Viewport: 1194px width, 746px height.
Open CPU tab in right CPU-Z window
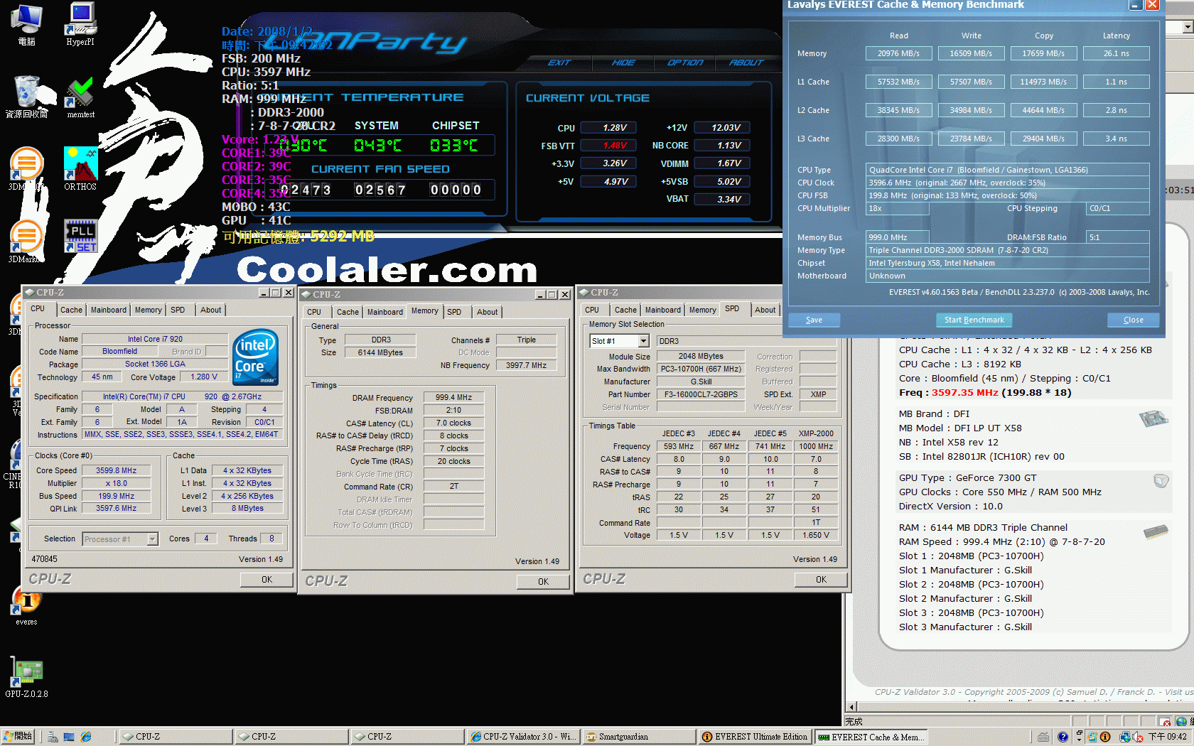click(592, 310)
